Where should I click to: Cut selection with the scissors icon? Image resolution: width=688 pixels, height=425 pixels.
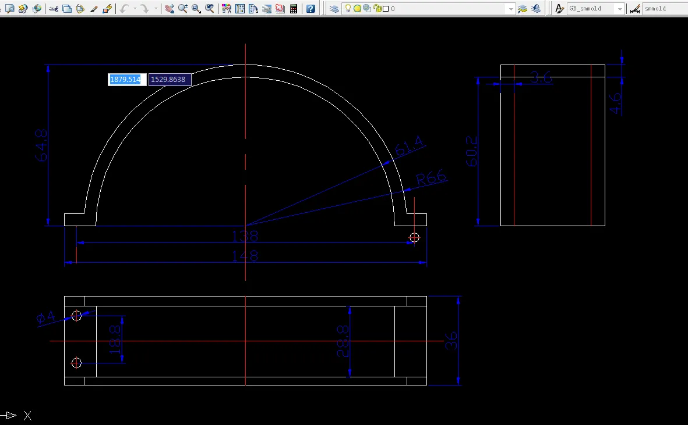[x=54, y=8]
